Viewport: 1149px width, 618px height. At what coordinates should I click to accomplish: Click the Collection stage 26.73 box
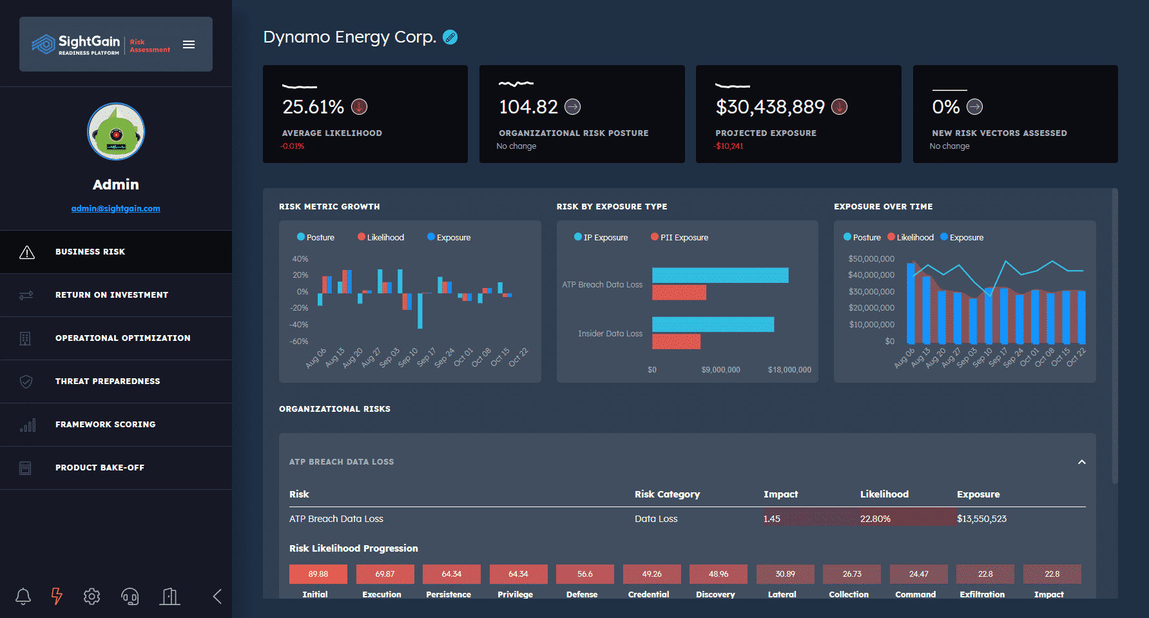[852, 574]
